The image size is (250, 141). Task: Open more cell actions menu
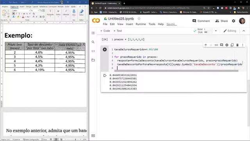tap(243, 45)
